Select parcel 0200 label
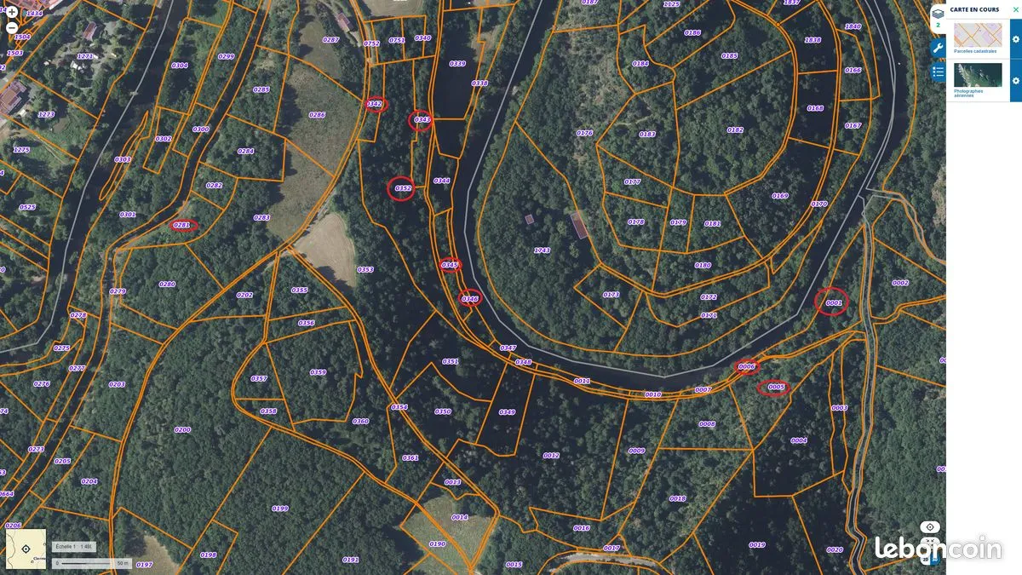Image resolution: width=1022 pixels, height=575 pixels. pos(182,430)
